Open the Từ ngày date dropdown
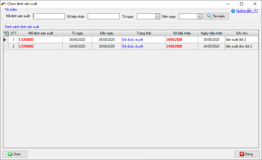This screenshot has height=160, width=262. coord(157,17)
